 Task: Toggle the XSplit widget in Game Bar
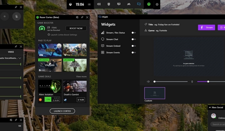click(139, 4)
